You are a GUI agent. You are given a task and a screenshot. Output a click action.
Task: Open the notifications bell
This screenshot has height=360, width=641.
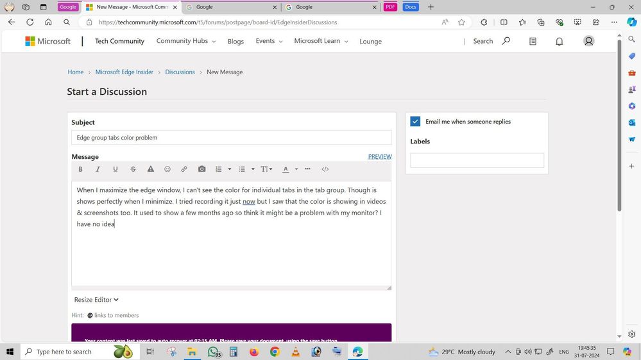[560, 41]
